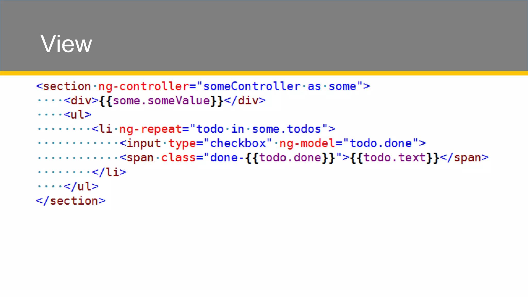Viewport: 528px width, 297px height.
Task: Click the "someController as some" attribute value
Action: [x=280, y=86]
